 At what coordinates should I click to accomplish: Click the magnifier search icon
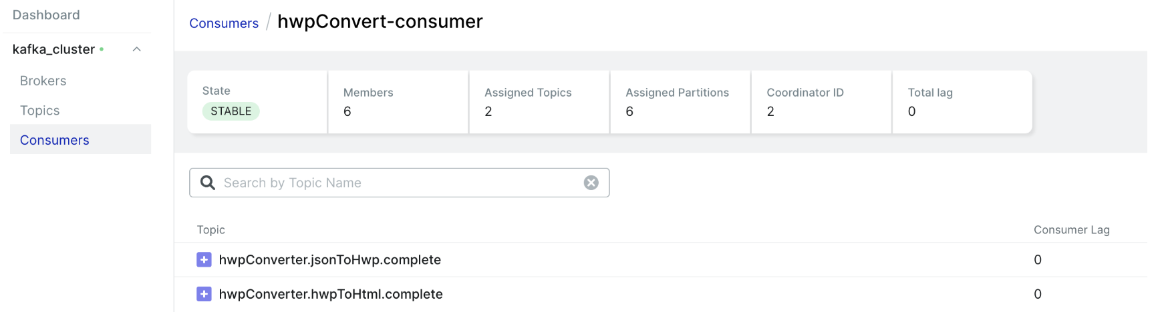(x=208, y=183)
